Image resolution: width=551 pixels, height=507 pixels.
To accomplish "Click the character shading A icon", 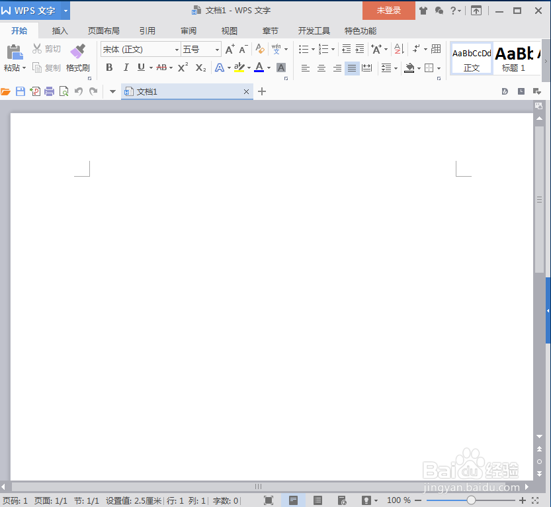I will (280, 68).
